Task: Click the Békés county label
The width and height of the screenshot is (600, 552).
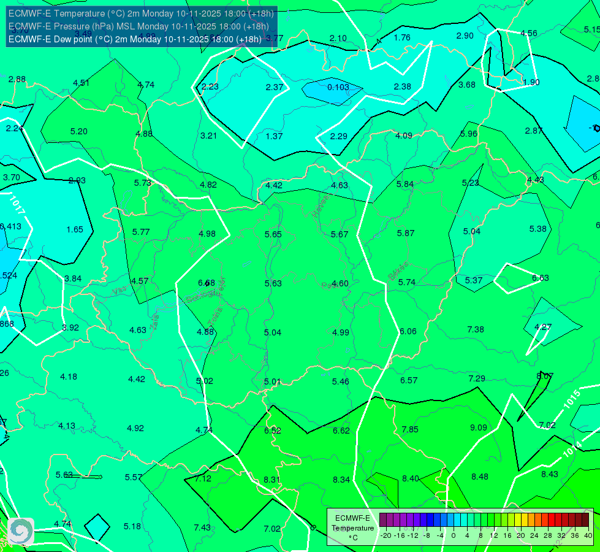Action: [x=398, y=272]
